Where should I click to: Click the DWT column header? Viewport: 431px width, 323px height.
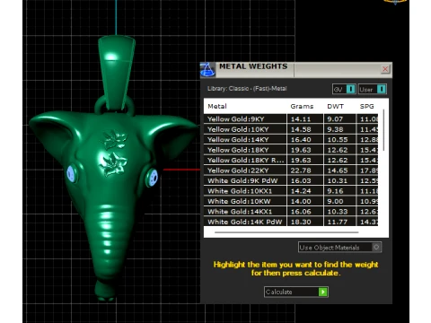click(335, 106)
